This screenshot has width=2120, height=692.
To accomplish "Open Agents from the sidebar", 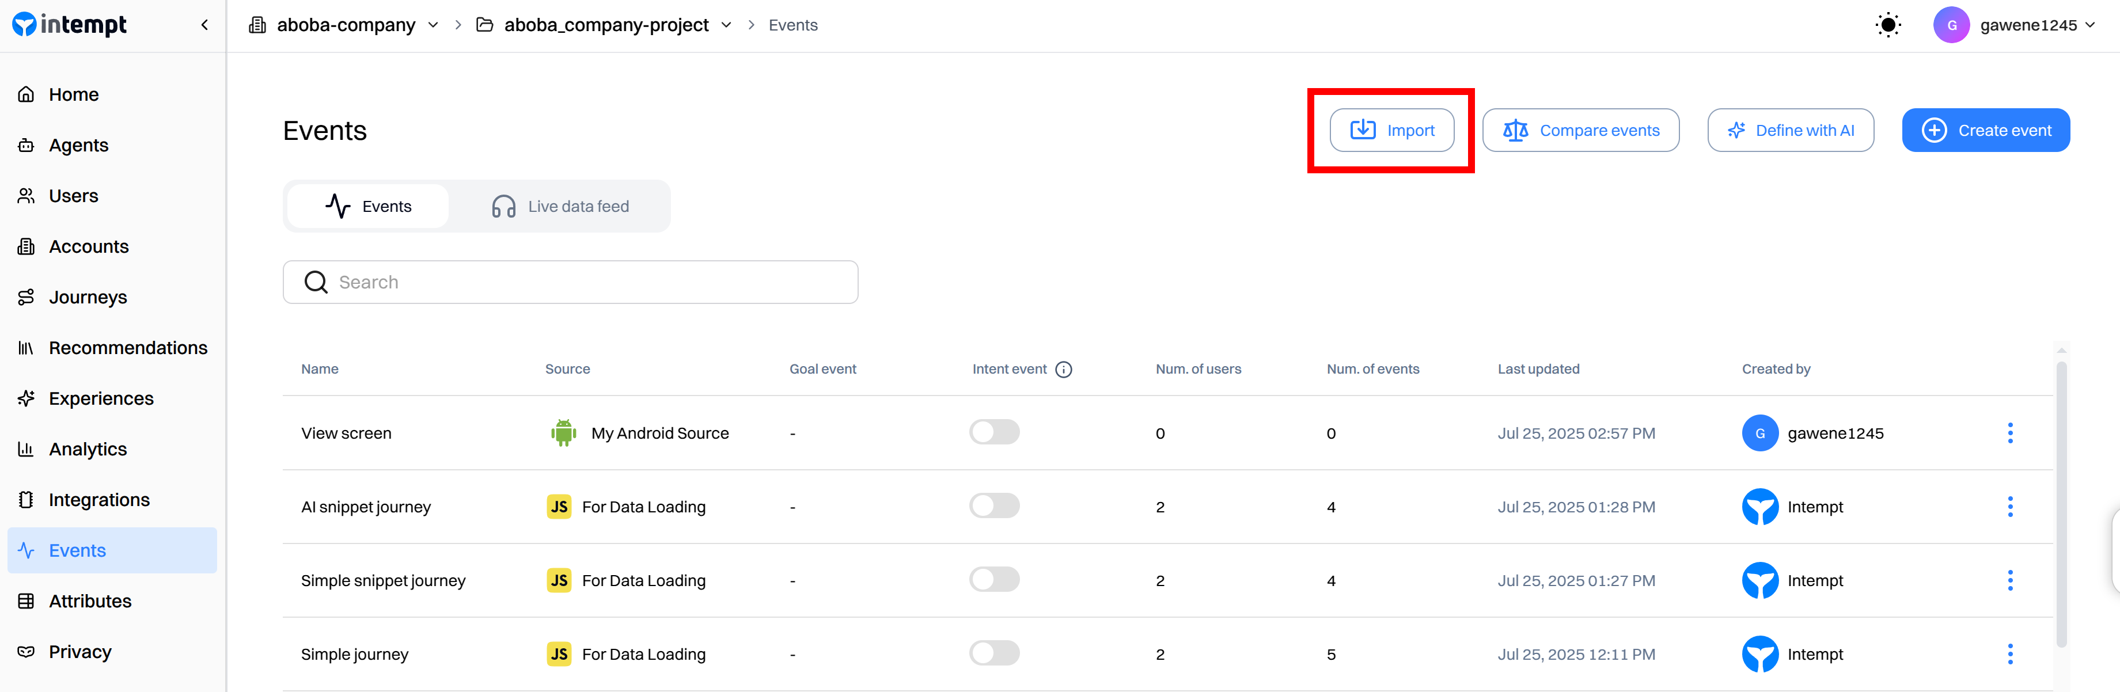I will (x=78, y=146).
